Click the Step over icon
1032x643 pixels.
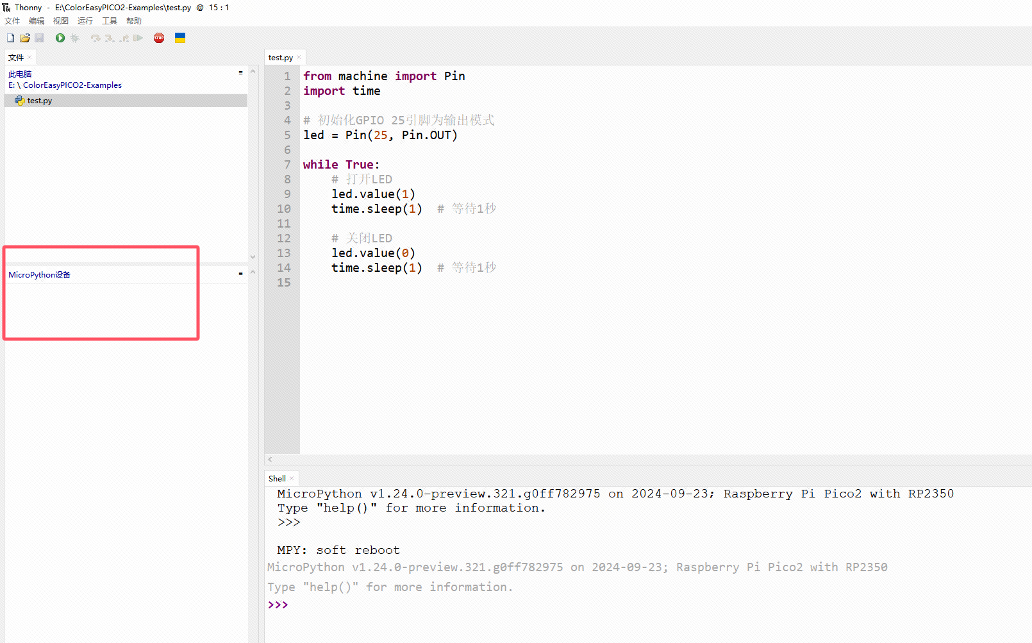click(x=96, y=38)
